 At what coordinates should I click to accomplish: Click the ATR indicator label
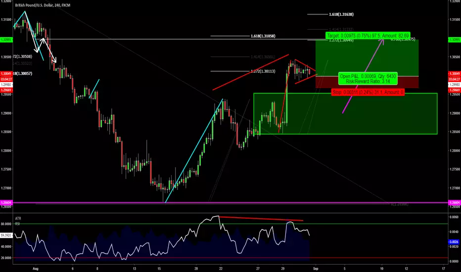coord(18,219)
